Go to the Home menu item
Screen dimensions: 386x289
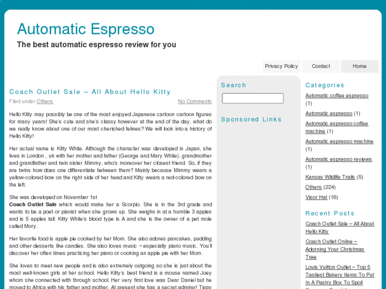[x=359, y=66]
